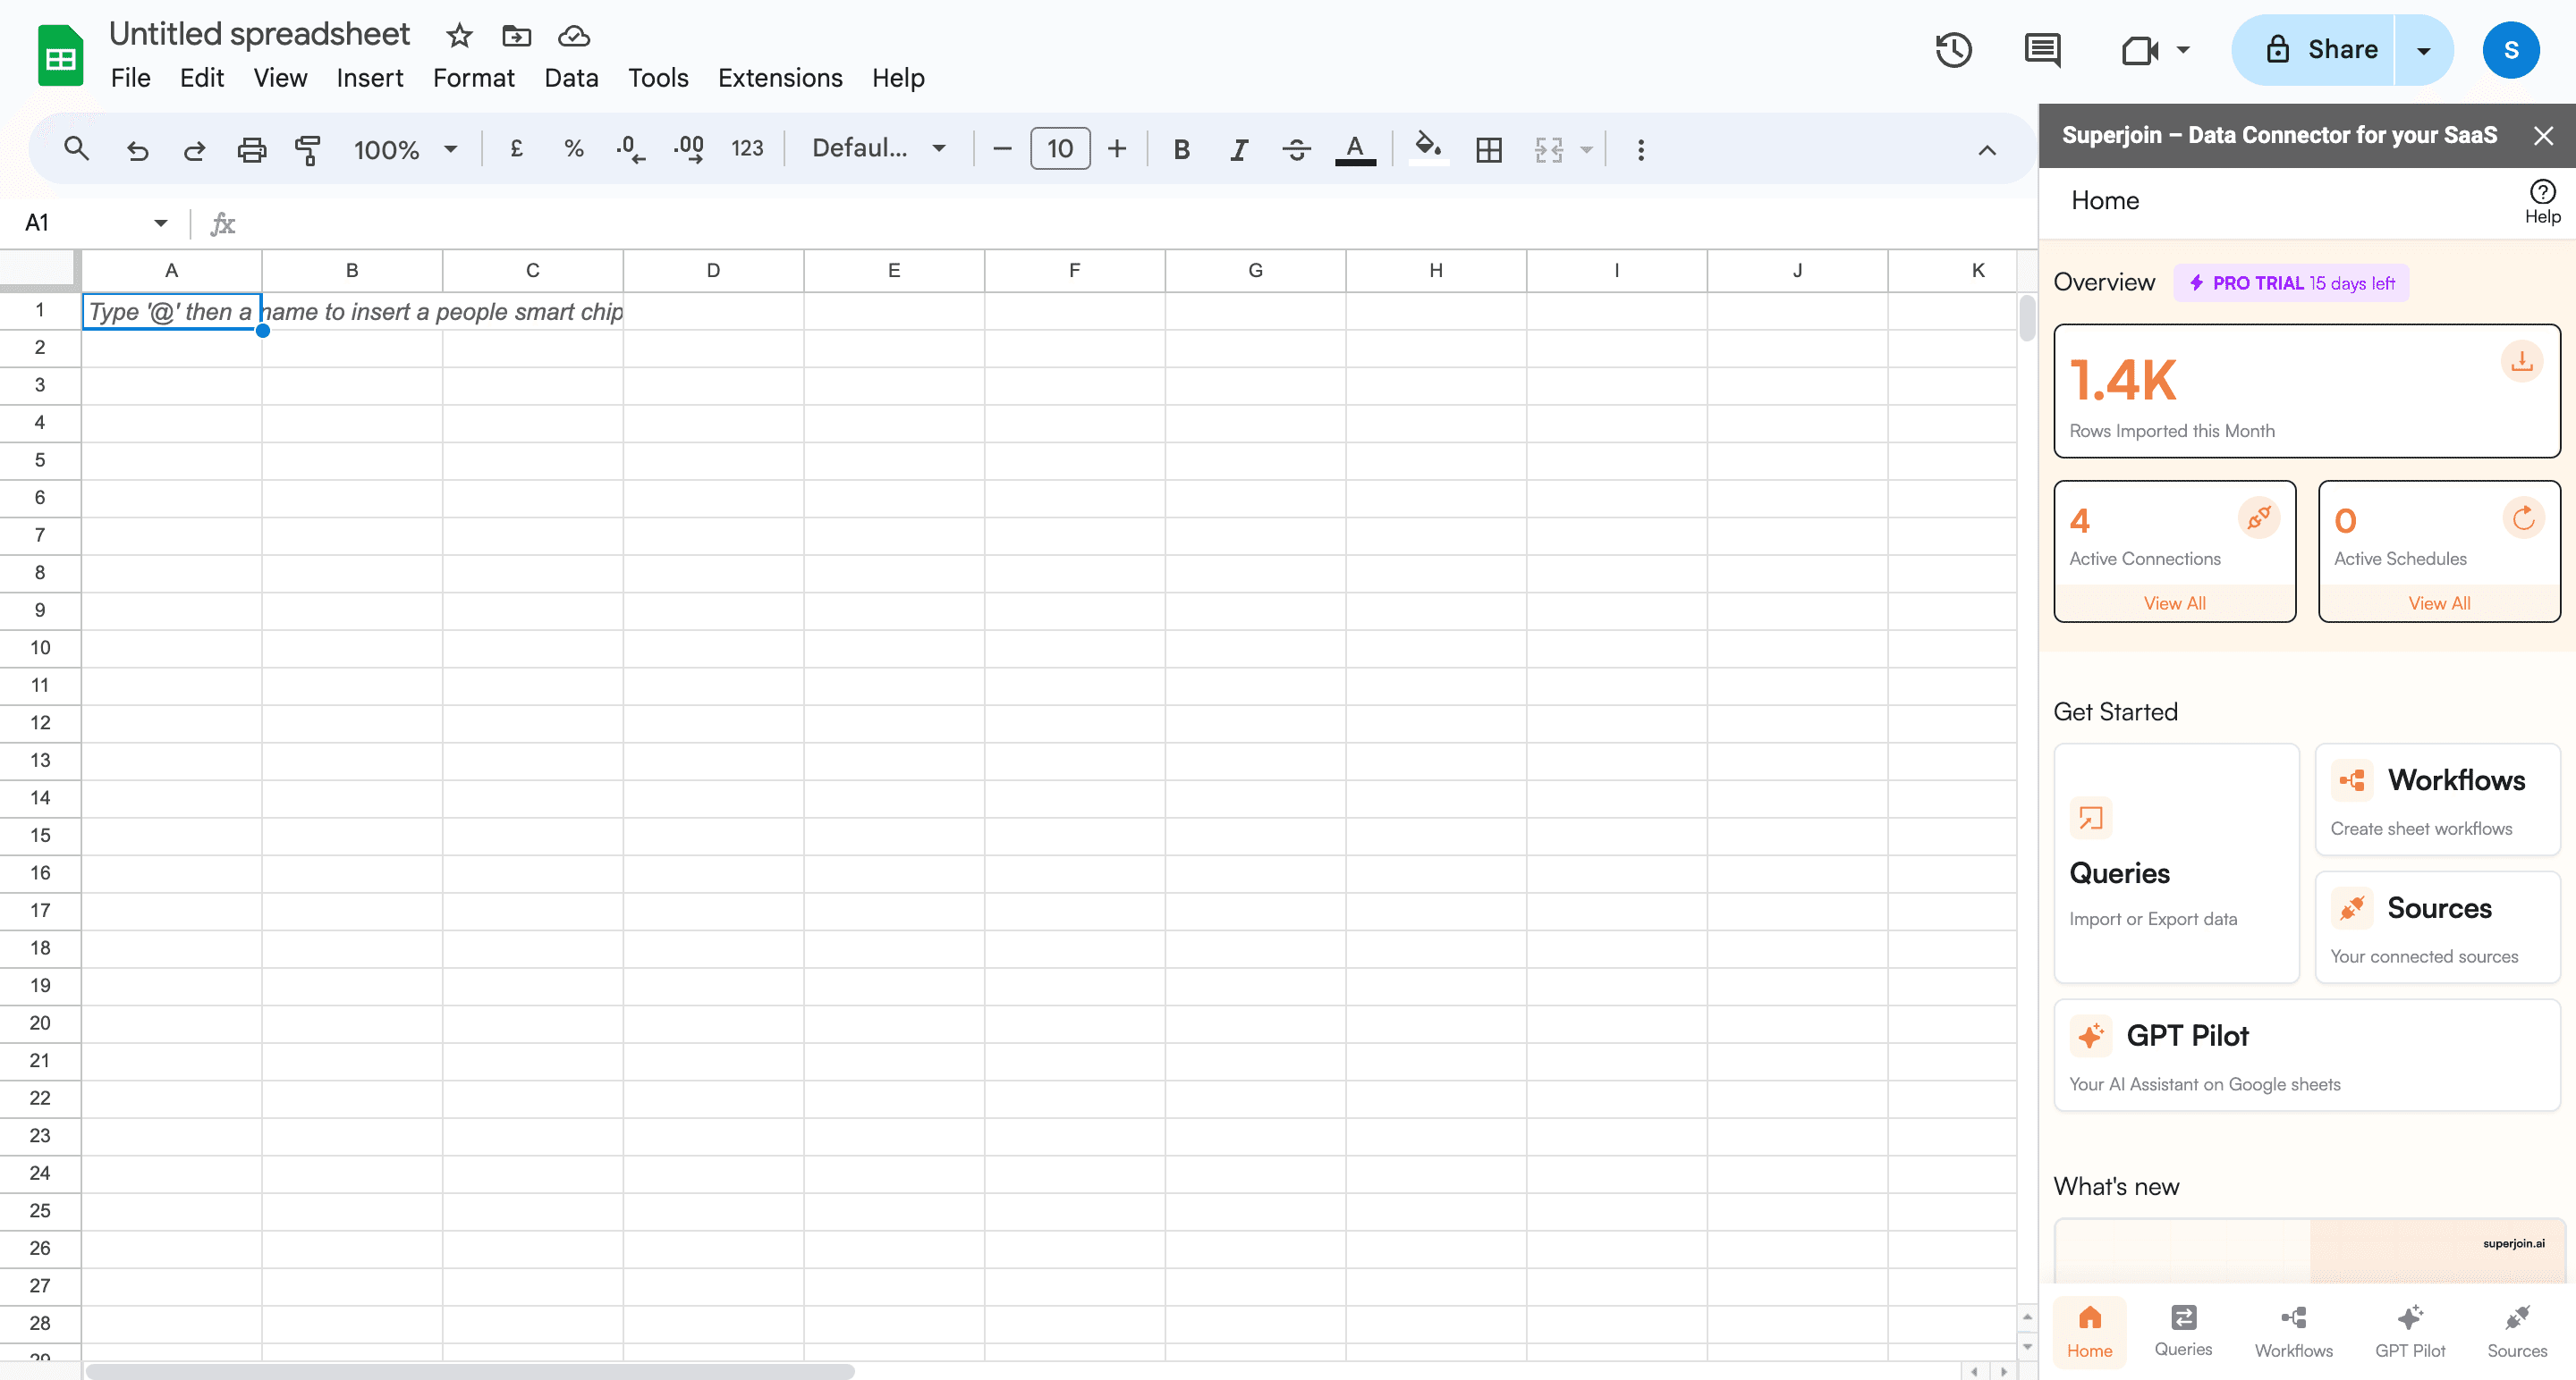Toggle italic formatting on selected cell

click(x=1239, y=150)
